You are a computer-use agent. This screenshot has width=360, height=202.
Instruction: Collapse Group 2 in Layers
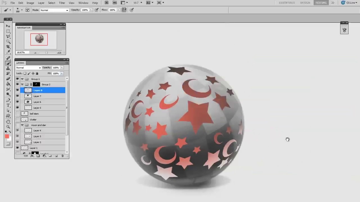[22, 84]
